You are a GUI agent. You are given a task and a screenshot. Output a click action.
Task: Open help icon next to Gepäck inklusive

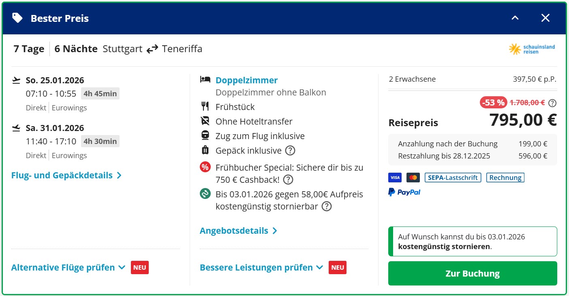point(290,151)
